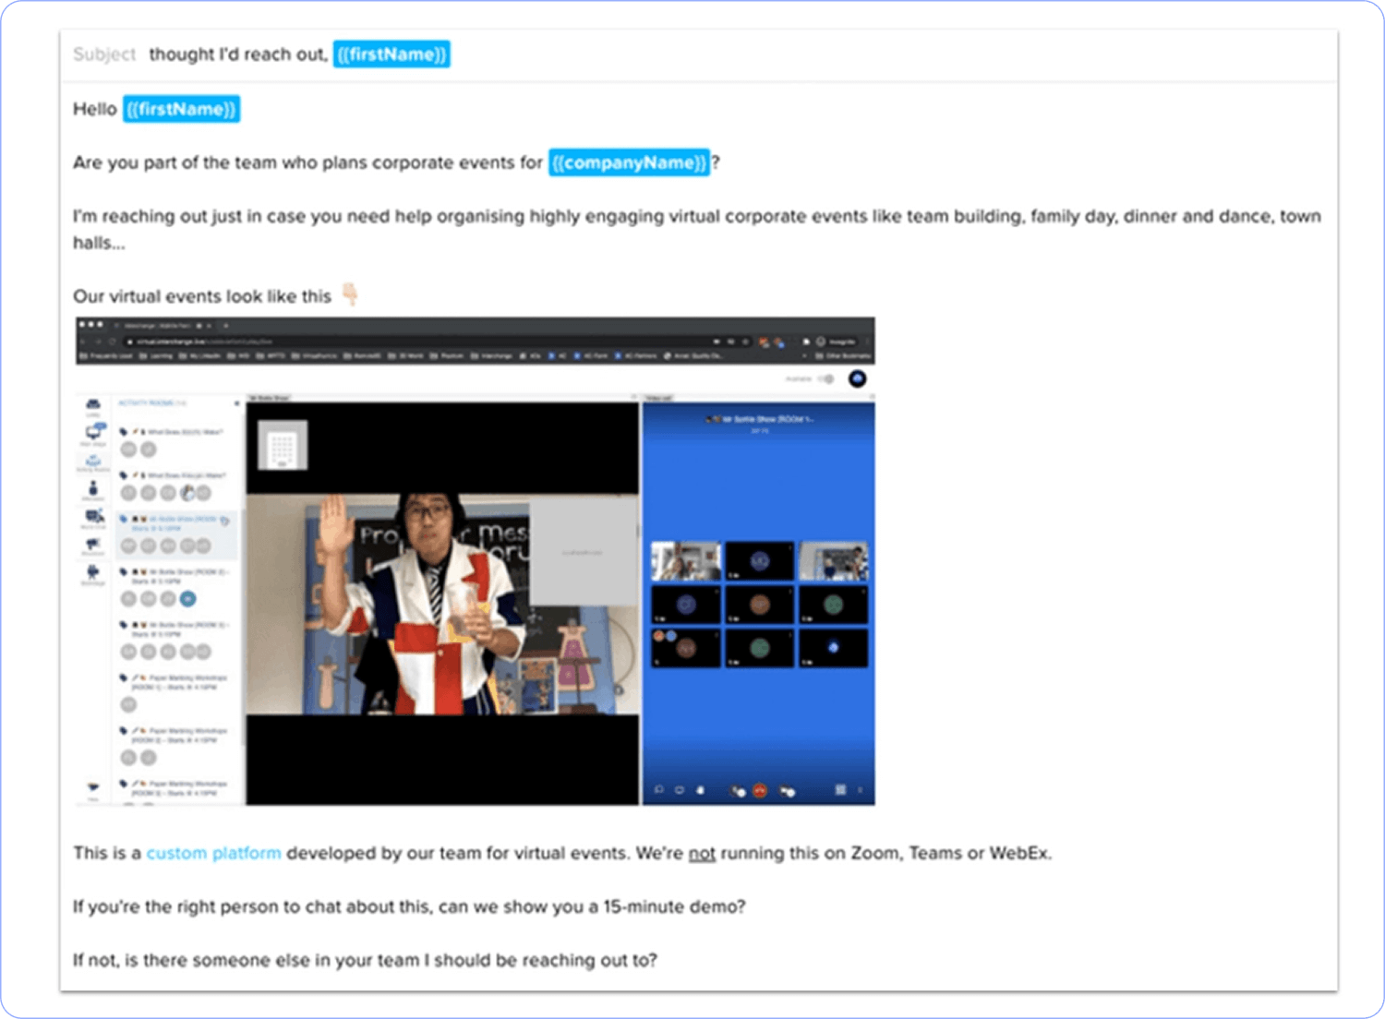Click the red hang-up call button
Screen dimensions: 1385x1019
760,790
